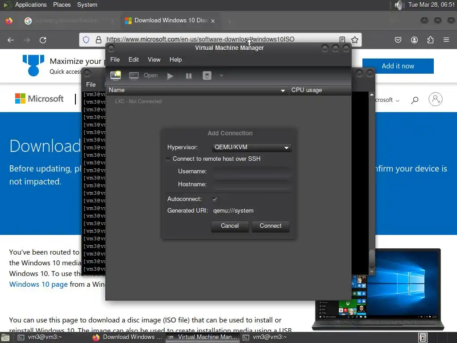Select the Hypervisor QEMU/KVM combo box
Viewport: 457px width, 343px height.
pos(252,147)
